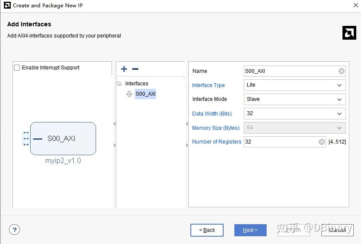Click the S00_AXI block in IP diagram
The width and height of the screenshot is (361, 244).
pyautogui.click(x=63, y=138)
